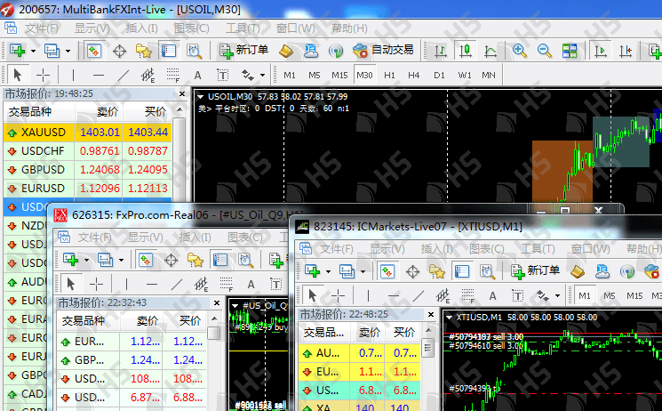
Task: Toggle 自动交易 button in MultiBank toolbar
Action: 383,51
